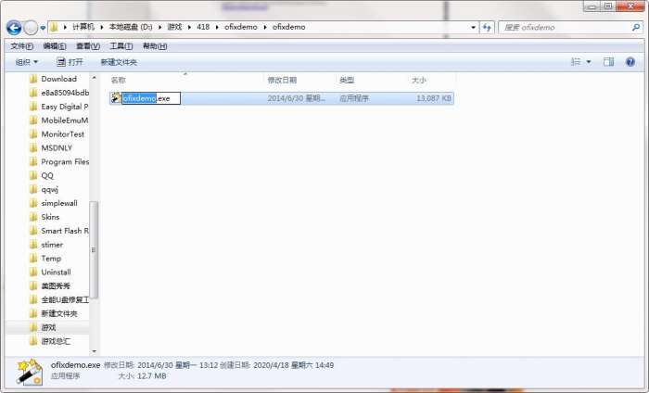
Task: Click the folder icon in address bar
Action: [x=54, y=27]
